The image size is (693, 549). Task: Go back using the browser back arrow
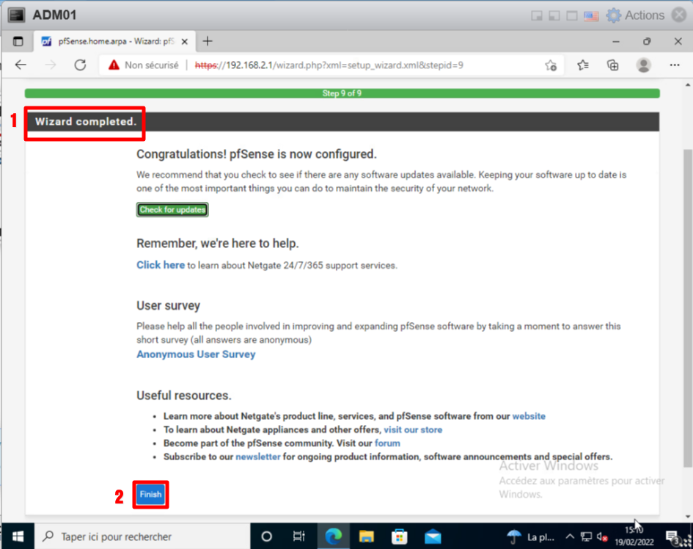[21, 65]
